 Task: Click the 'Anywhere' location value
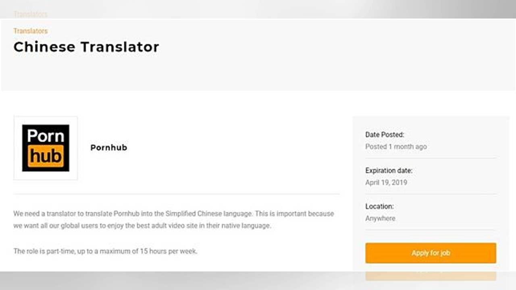click(380, 218)
